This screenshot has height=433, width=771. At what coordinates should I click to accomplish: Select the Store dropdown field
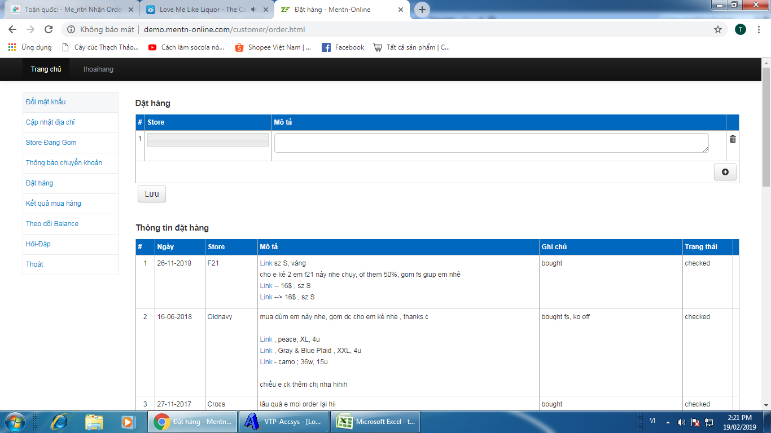(208, 140)
